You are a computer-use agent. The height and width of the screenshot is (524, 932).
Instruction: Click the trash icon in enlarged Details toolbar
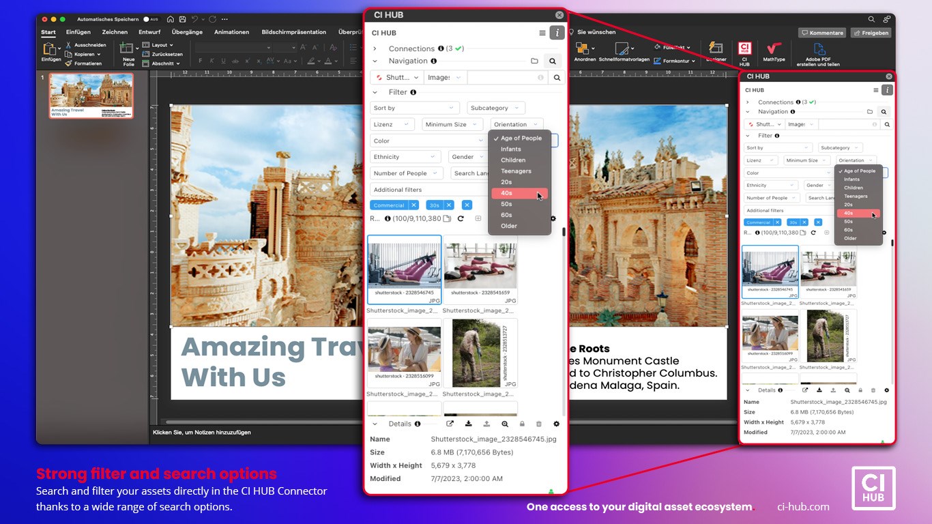539,424
